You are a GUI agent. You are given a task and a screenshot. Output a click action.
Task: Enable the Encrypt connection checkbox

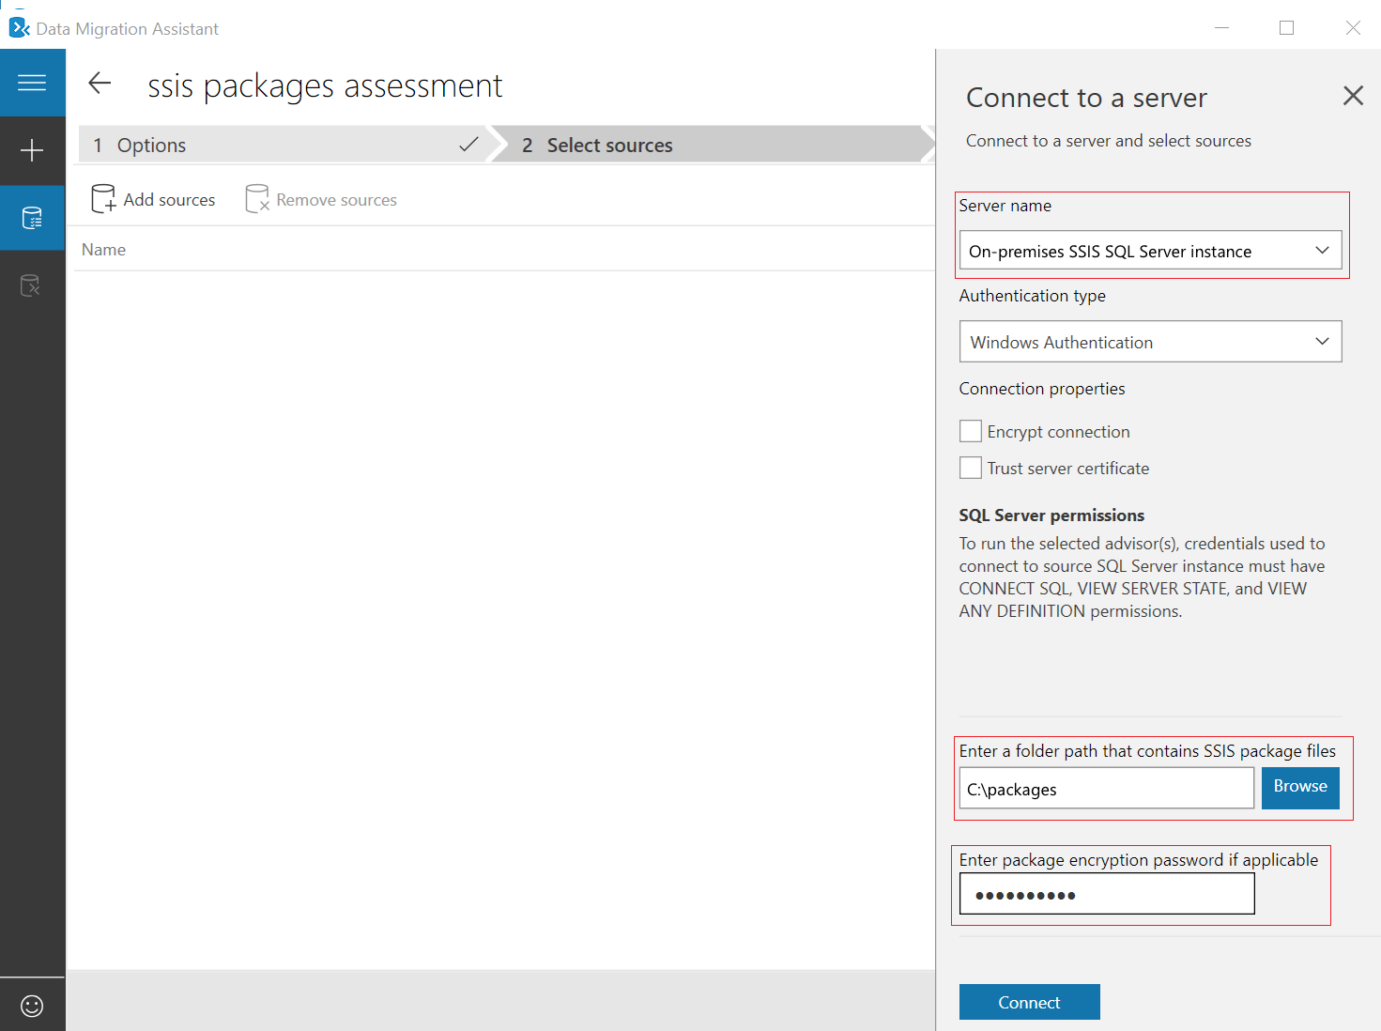tap(971, 431)
